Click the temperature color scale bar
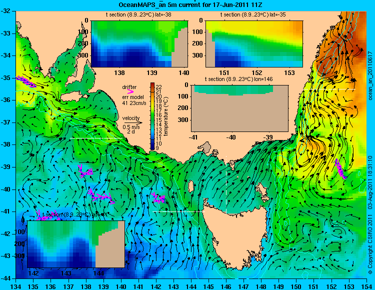Viewport: 375px width, 290px height. (x=152, y=116)
